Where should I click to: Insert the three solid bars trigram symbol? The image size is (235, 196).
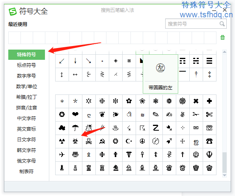209,61
